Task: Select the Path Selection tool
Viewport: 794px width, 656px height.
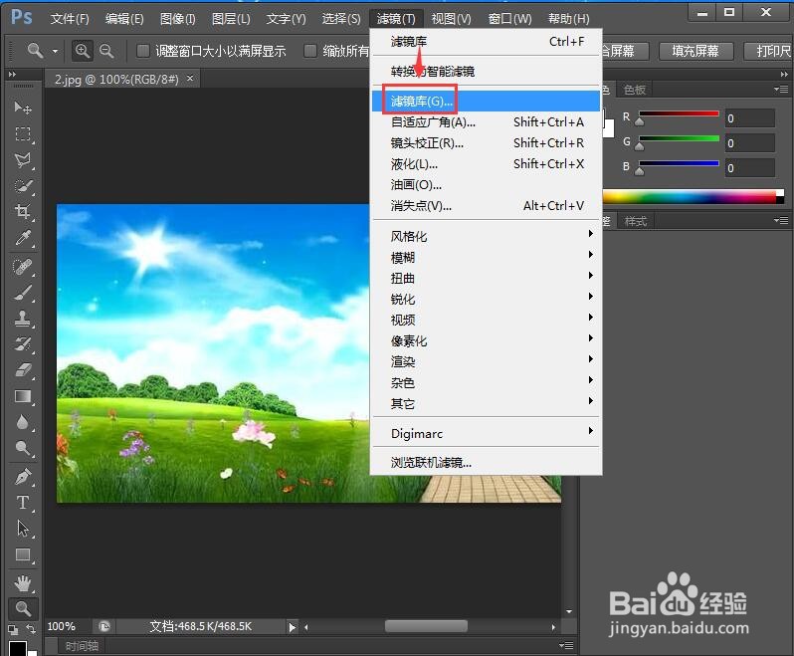Action: [22, 529]
